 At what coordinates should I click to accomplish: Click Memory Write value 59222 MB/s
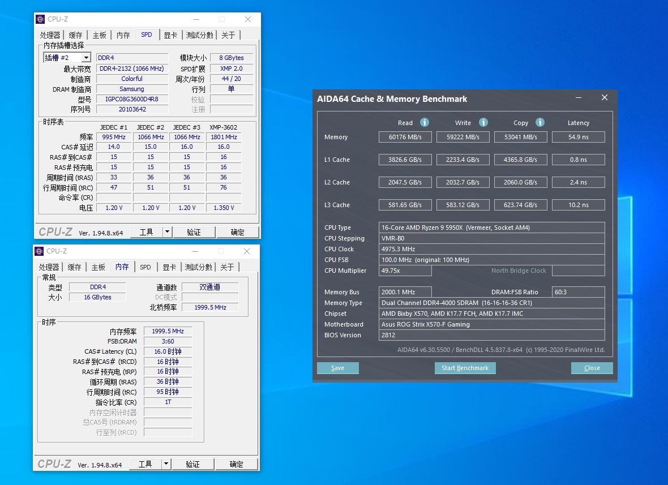[x=463, y=137]
